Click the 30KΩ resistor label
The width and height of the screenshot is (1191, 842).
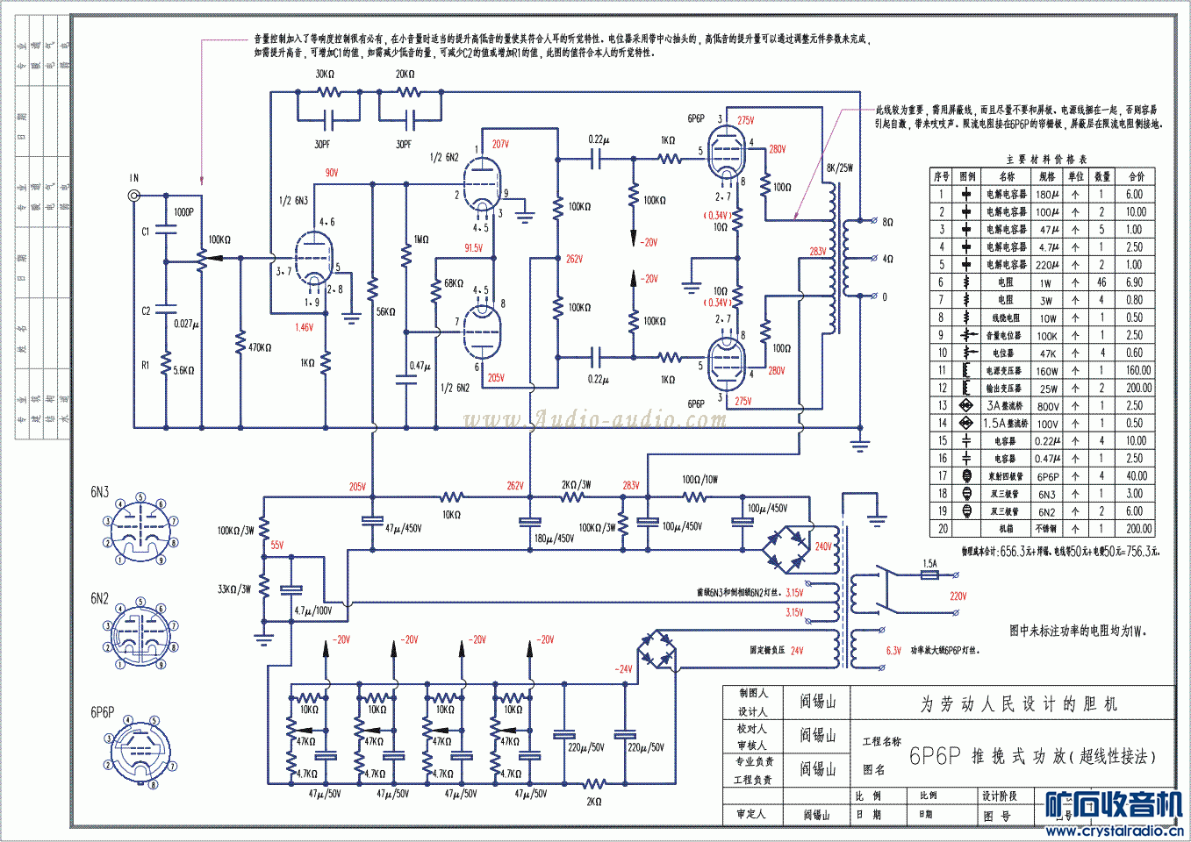point(325,75)
